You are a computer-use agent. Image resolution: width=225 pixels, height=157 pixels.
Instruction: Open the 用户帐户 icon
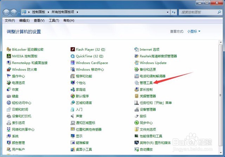point(9,149)
